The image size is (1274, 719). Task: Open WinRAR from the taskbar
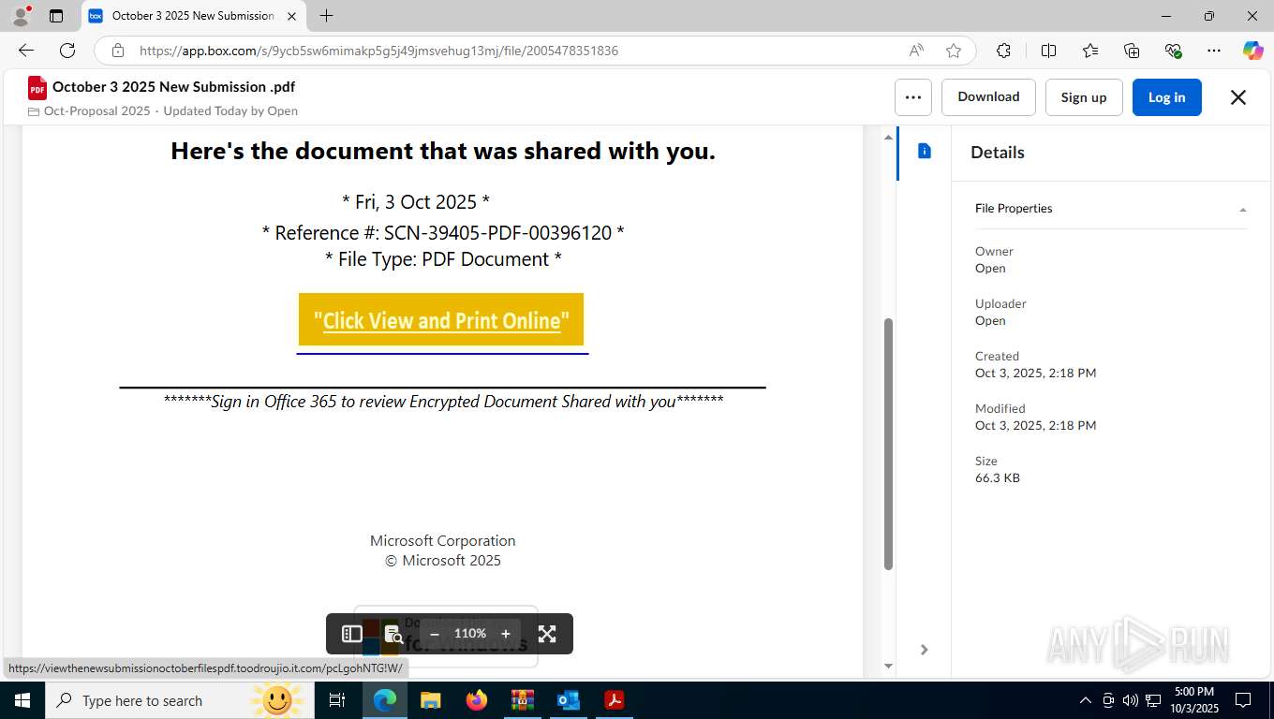click(522, 700)
